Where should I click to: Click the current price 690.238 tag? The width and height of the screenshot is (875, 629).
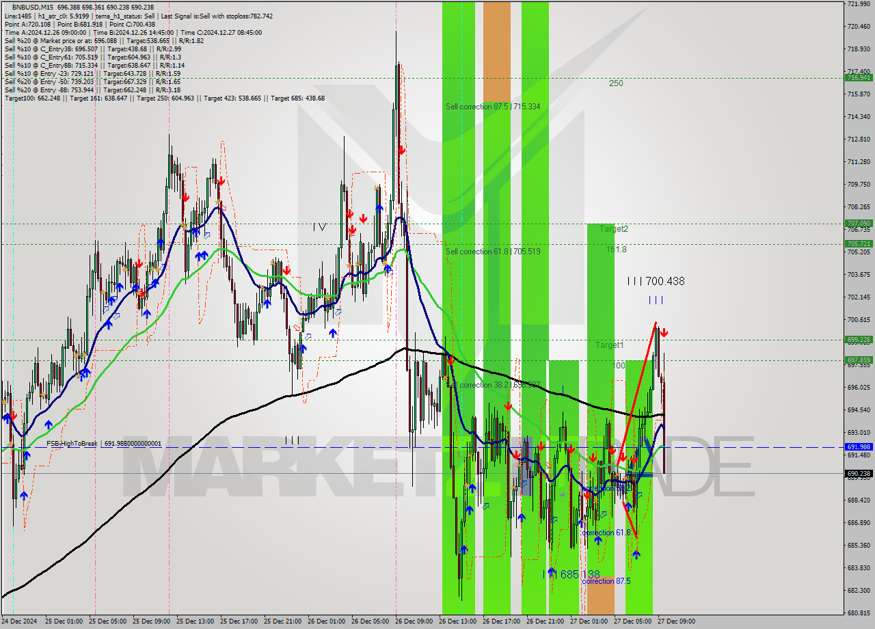point(859,473)
